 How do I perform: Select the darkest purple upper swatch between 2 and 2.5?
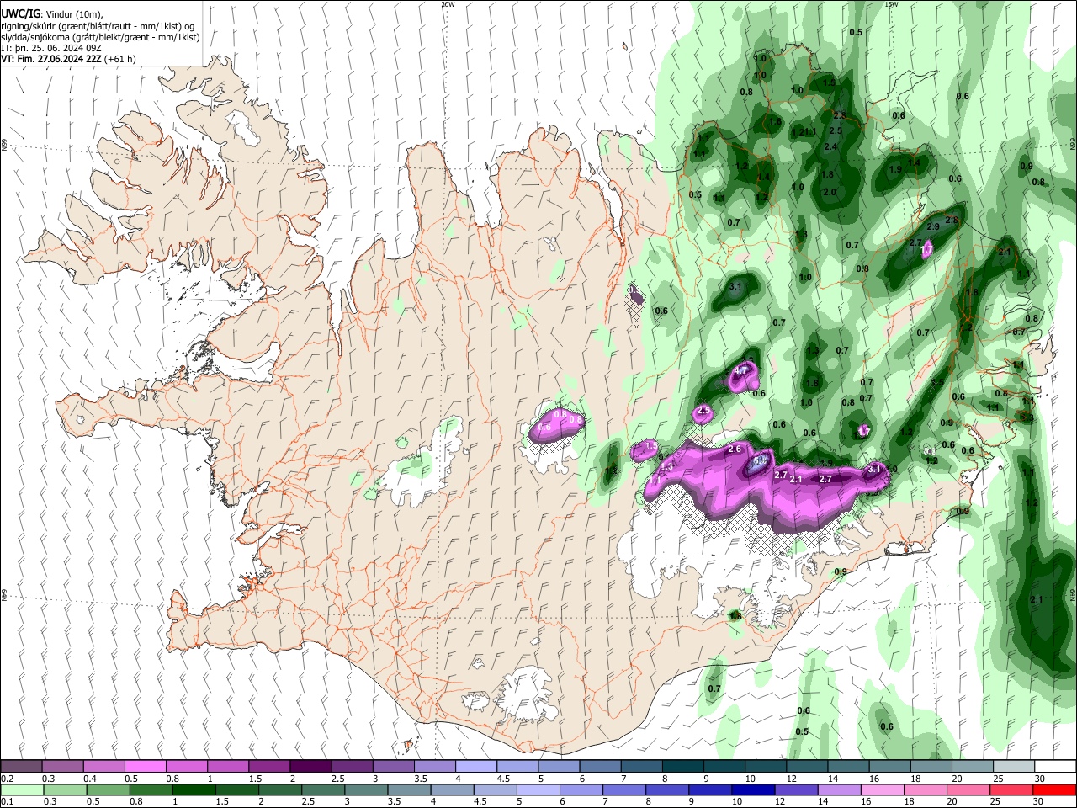coord(310,767)
